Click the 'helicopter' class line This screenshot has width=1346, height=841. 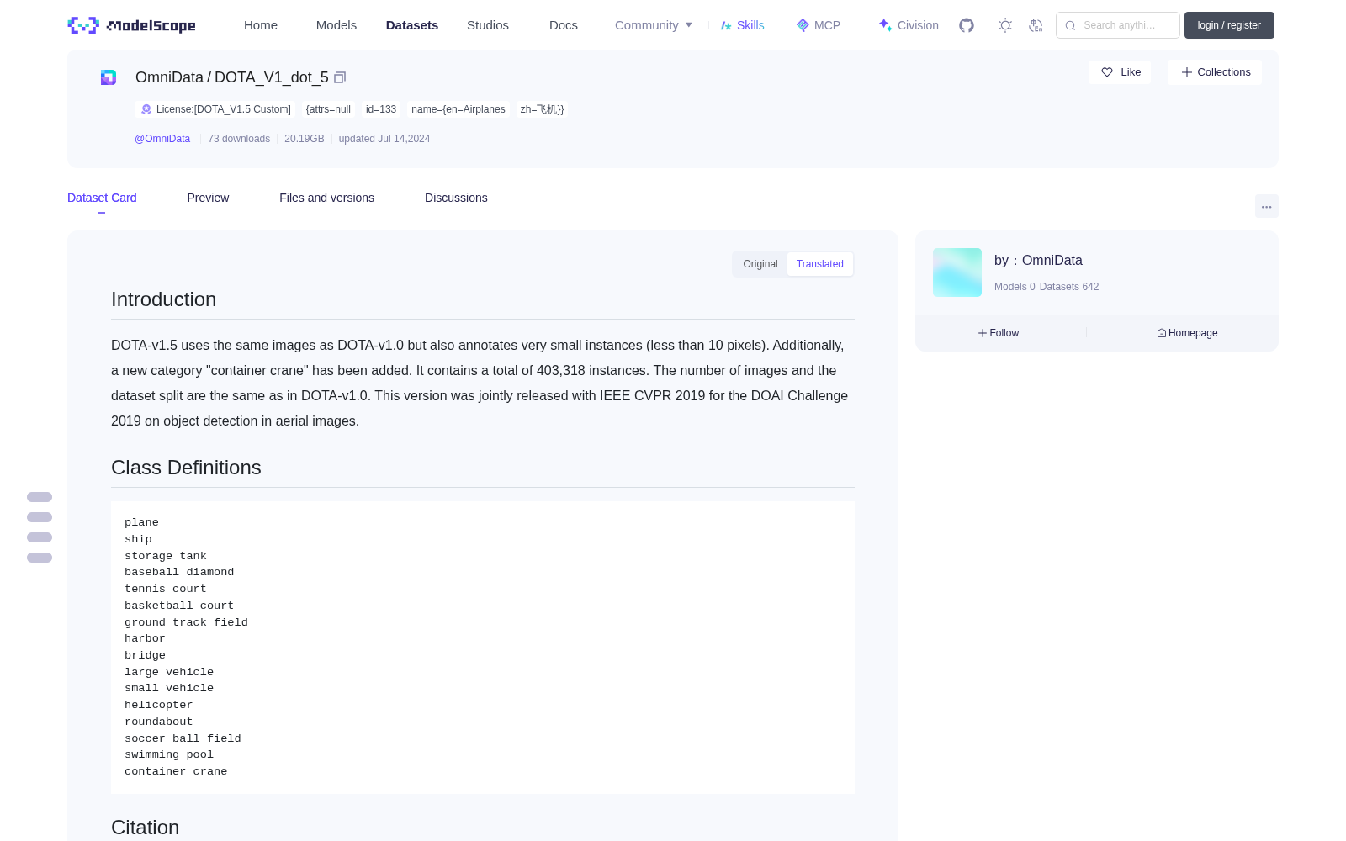[x=159, y=705]
